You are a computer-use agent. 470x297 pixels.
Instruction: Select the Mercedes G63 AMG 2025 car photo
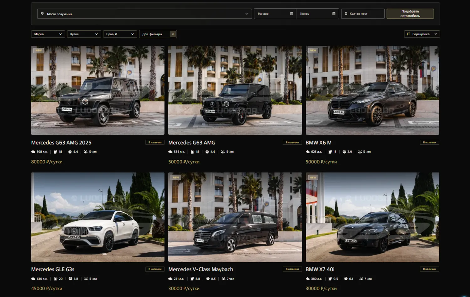[98, 90]
